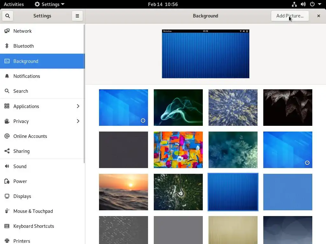326x244 pixels.
Task: Select the Mouse & Touchpad label
Action: 33,211
